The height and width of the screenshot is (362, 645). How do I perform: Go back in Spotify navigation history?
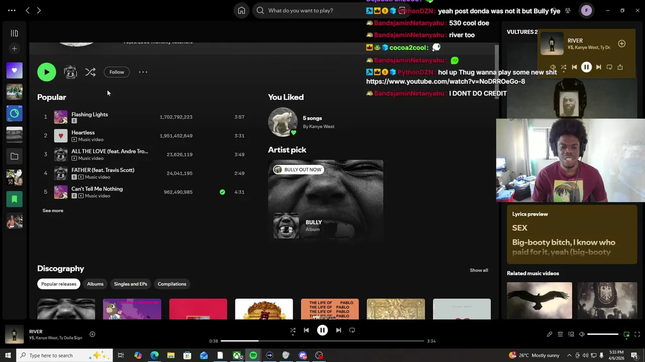click(28, 10)
